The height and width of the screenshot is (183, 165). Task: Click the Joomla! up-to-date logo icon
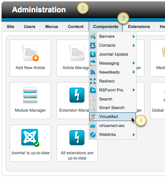point(30,137)
